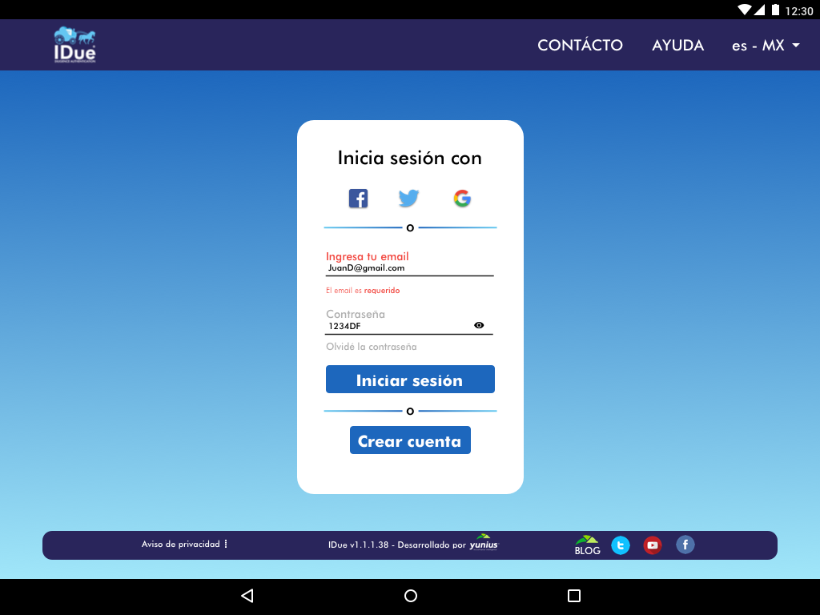The image size is (820, 615).
Task: Open the AYUDA menu item
Action: (677, 46)
